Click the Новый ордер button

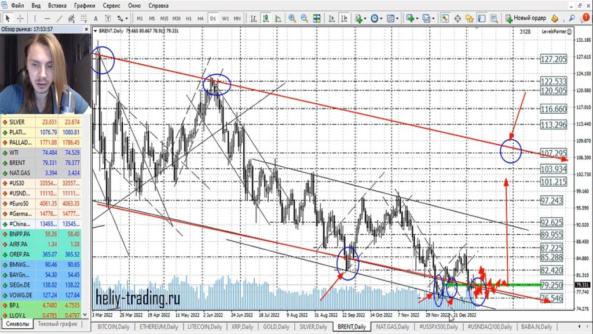(525, 18)
